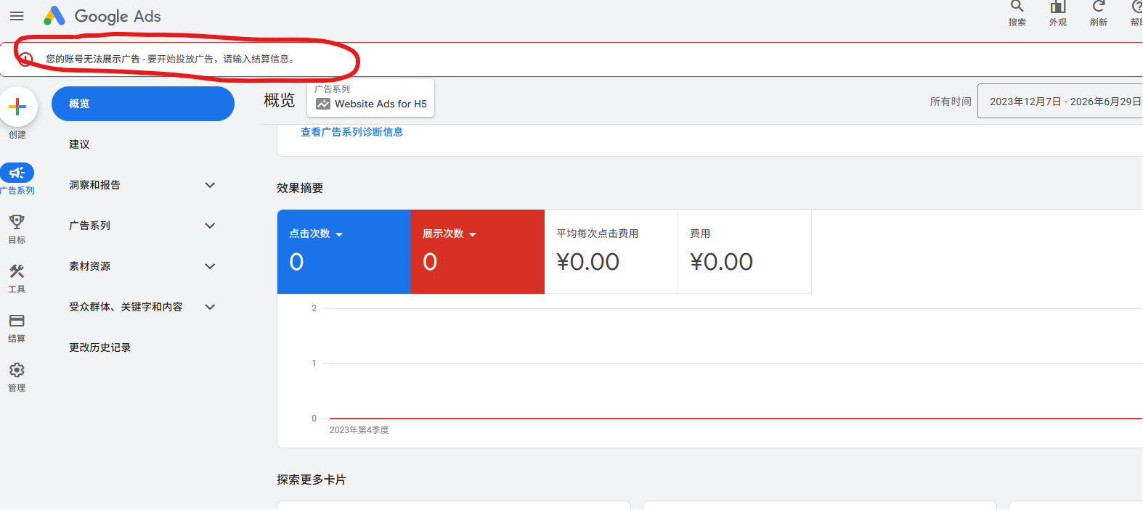Expand the 素材资源 section chevron
1143x510 pixels.
click(210, 266)
